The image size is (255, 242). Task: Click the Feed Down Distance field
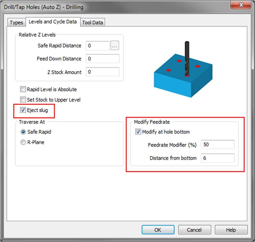103,59
